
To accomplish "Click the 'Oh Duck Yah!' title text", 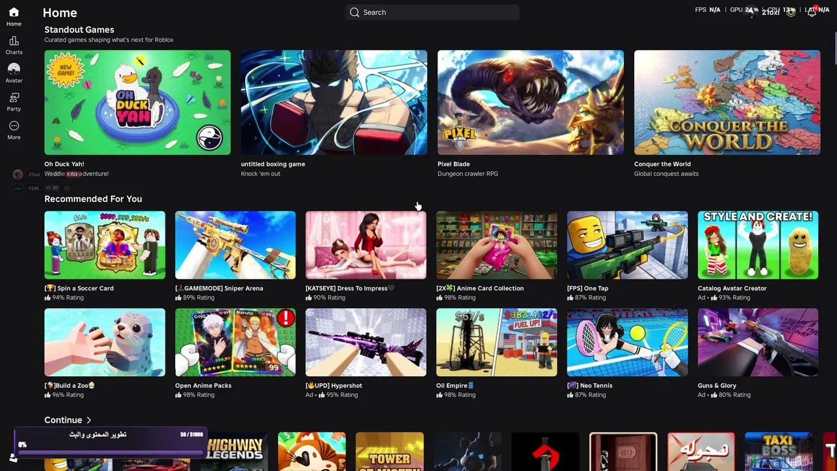I will [x=64, y=164].
